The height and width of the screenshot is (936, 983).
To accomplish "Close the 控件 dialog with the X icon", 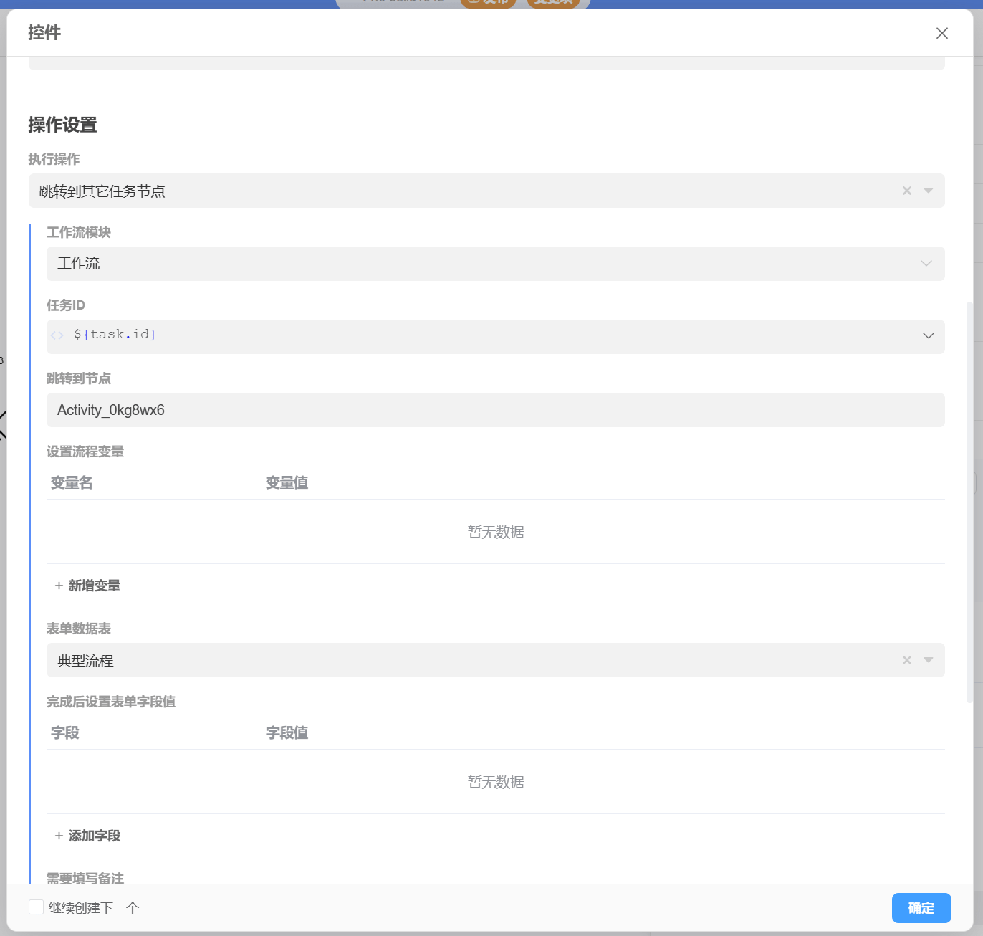I will tap(941, 33).
